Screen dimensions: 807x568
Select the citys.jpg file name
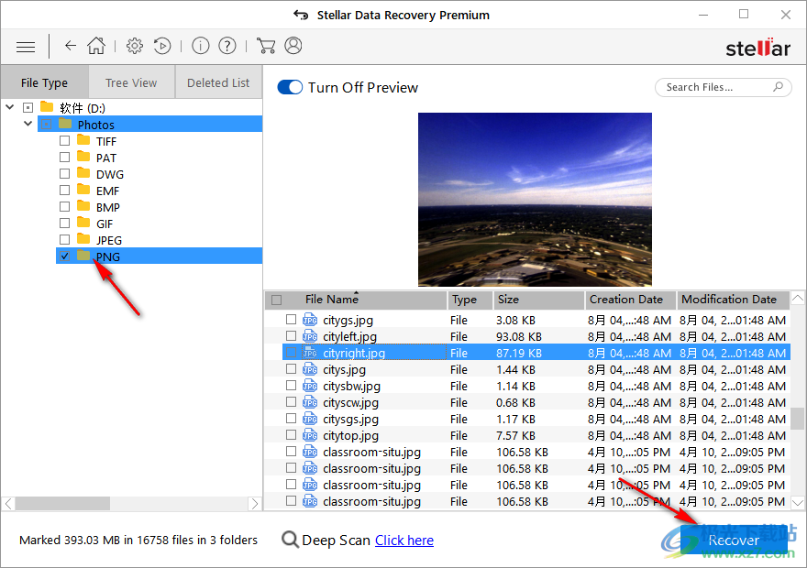[x=344, y=369]
